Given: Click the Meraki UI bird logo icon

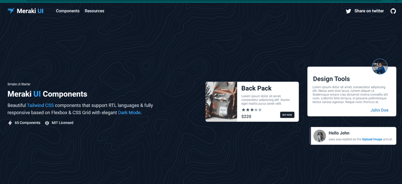Looking at the screenshot, I should [x=11, y=11].
